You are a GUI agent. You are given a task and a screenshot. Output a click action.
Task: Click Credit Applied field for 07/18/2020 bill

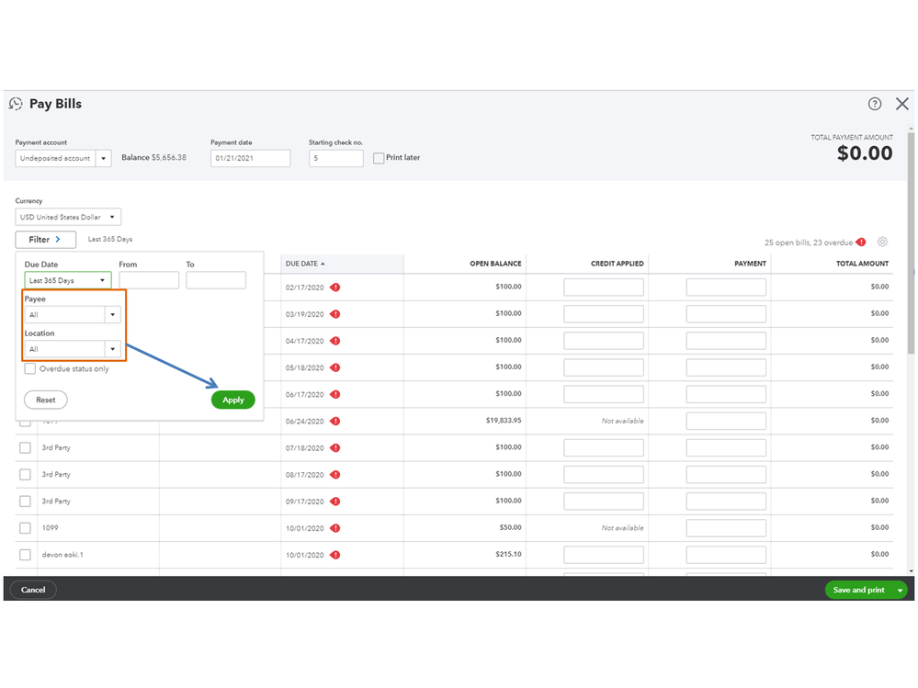coord(604,447)
